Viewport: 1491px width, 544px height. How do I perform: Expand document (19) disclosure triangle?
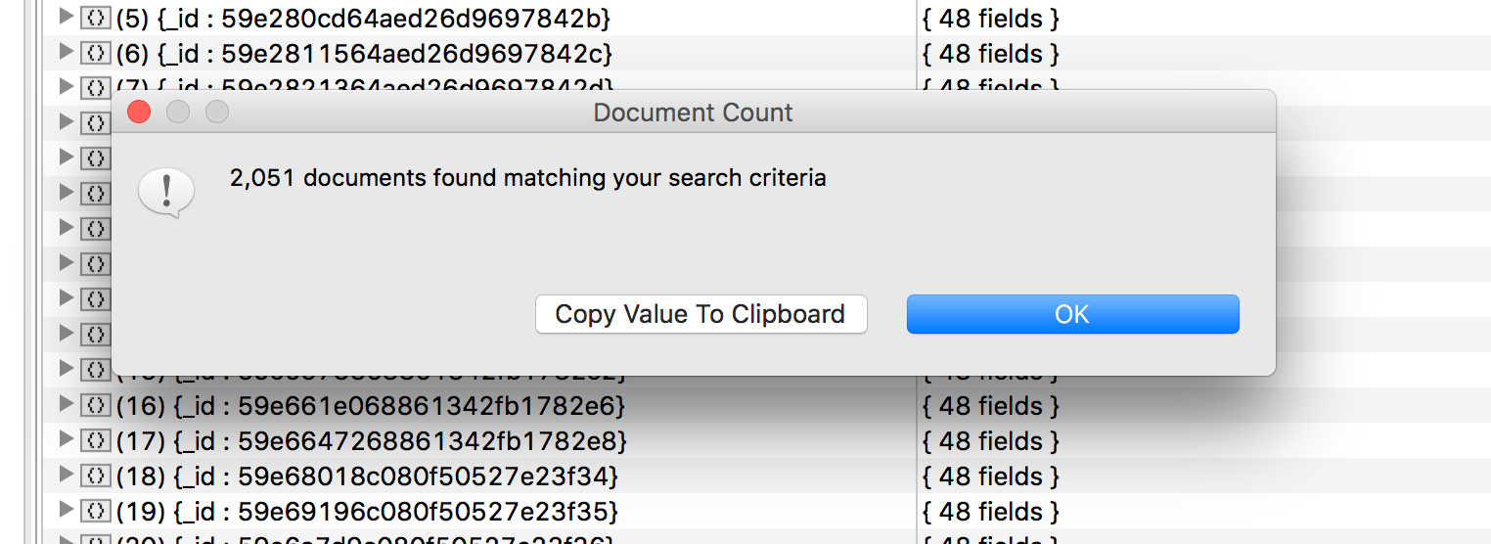[66, 510]
